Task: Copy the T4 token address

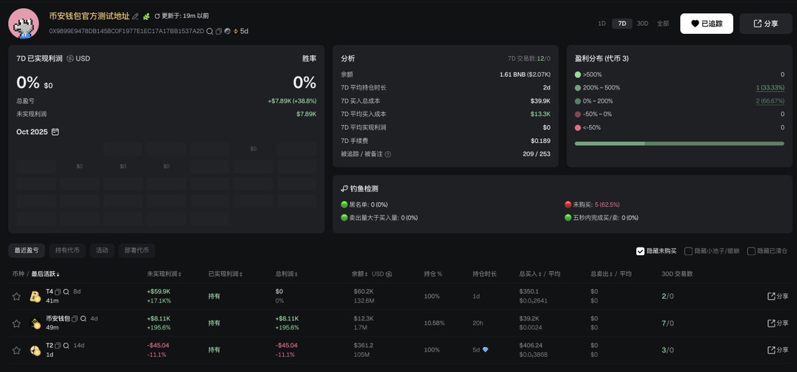Action: click(x=58, y=292)
